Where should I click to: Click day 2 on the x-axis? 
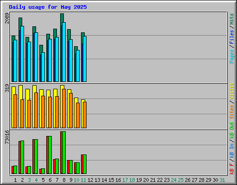(x=22, y=180)
